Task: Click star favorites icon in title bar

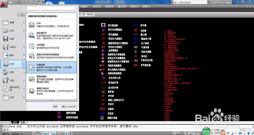Action: [x=224, y=2]
